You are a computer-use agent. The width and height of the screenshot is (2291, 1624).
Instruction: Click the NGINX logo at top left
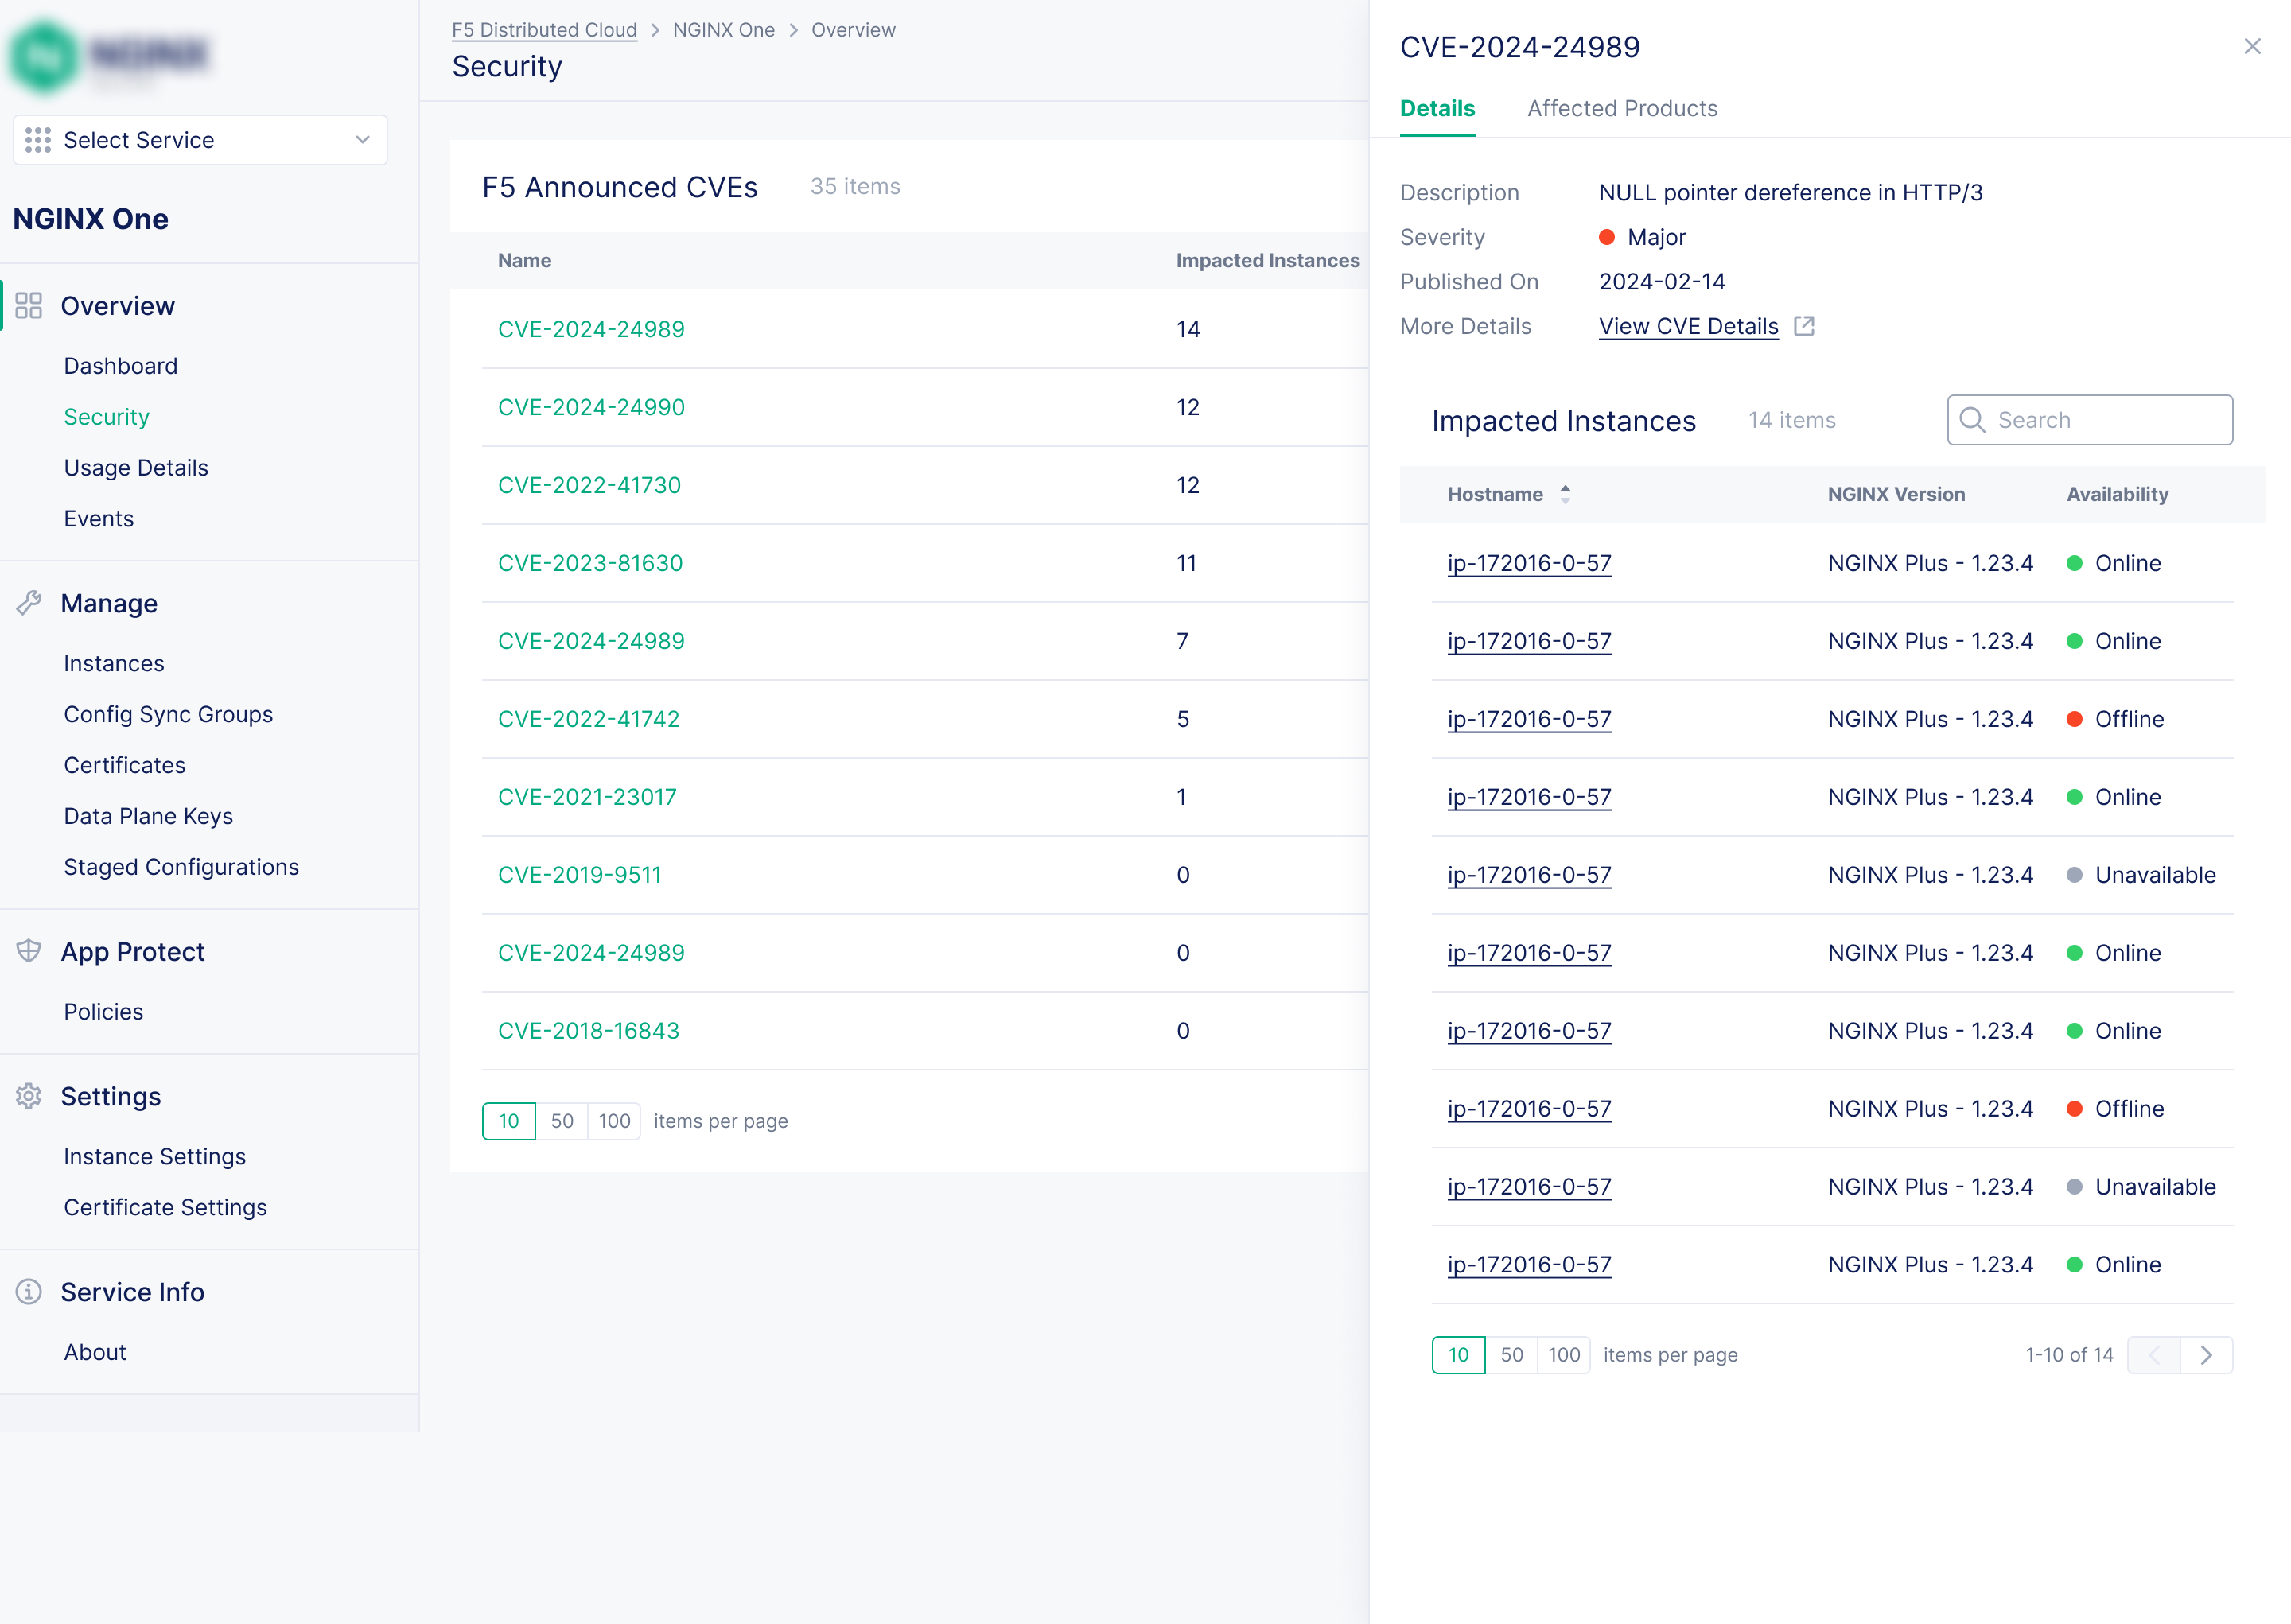45,56
